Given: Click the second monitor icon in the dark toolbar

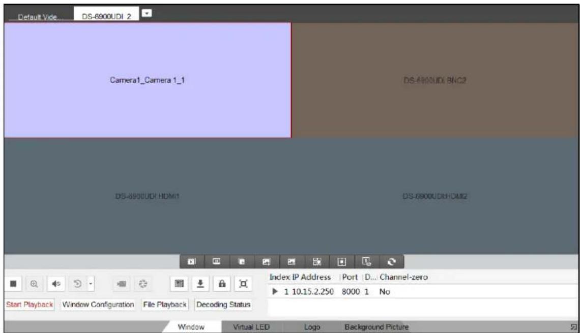Looking at the screenshot, I should (216, 262).
